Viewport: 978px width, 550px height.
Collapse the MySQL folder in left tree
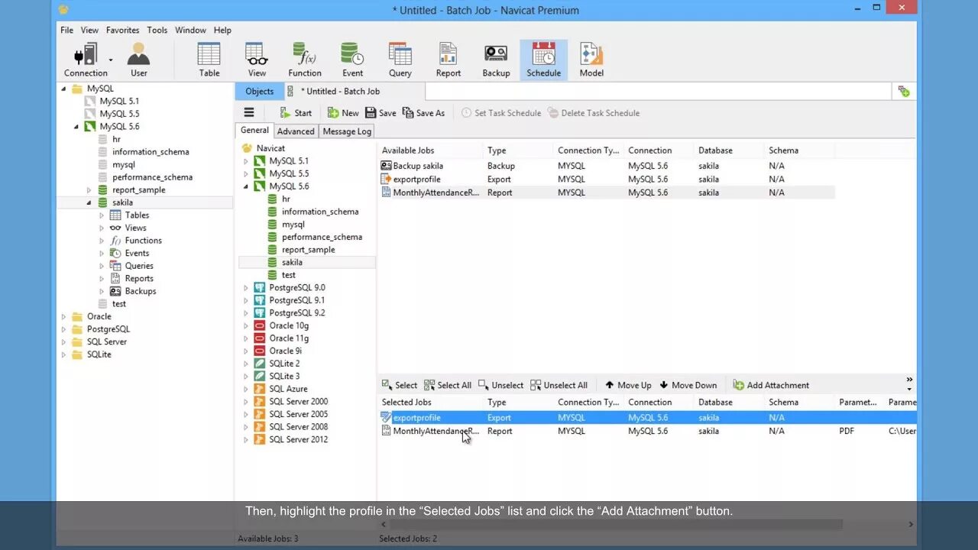pyautogui.click(x=64, y=89)
